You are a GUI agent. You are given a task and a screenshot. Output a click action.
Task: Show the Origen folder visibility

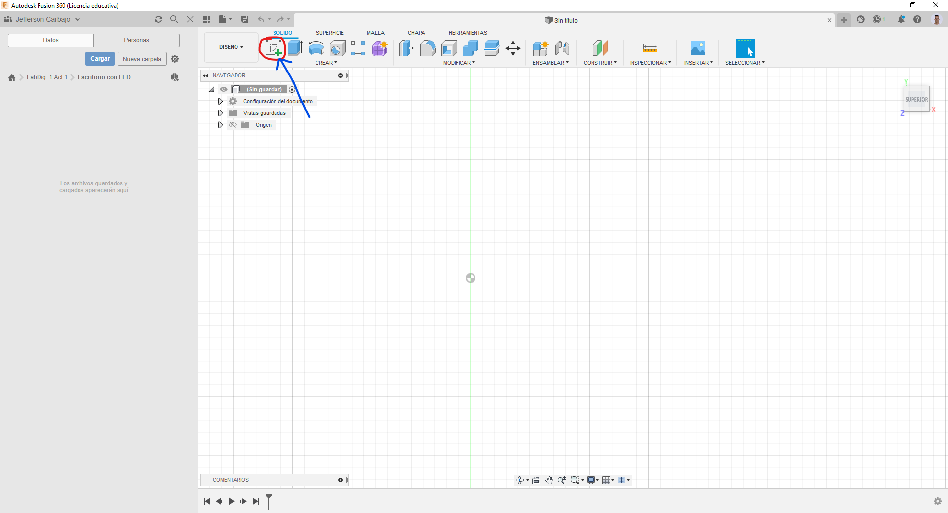[233, 125]
